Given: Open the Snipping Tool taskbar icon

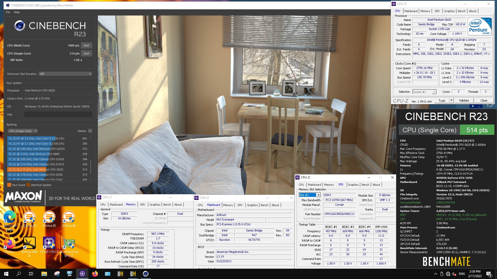Looking at the screenshot, I should coord(57,274).
